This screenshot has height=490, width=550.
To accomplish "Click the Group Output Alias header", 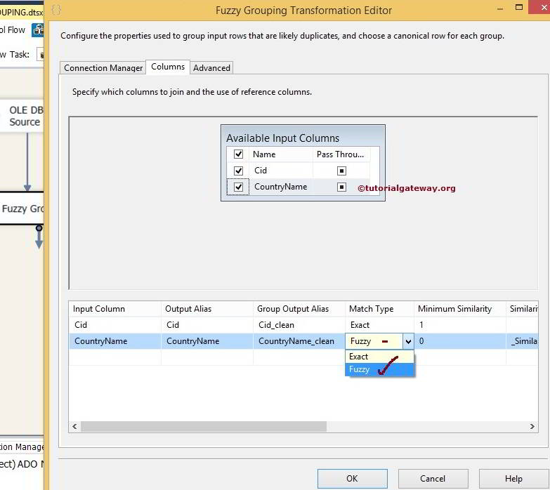I will pos(299,309).
